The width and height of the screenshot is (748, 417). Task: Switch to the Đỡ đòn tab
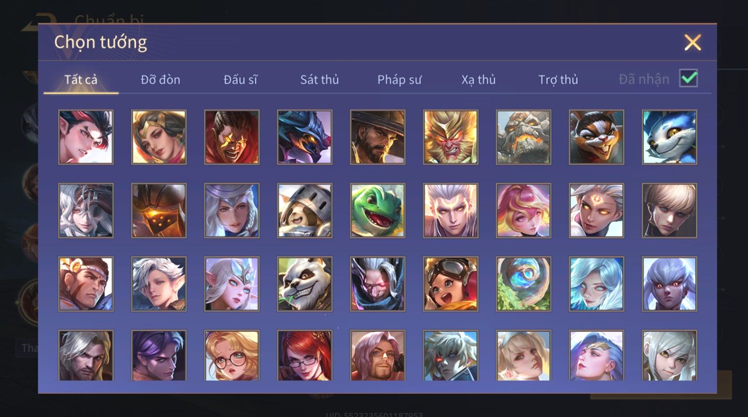pyautogui.click(x=161, y=79)
